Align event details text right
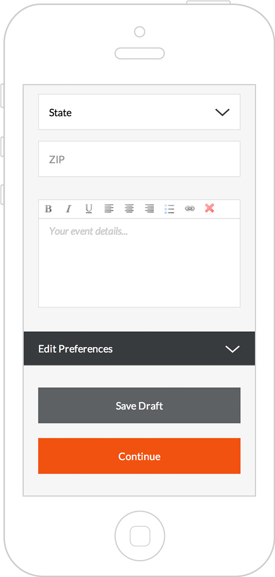Image resolution: width=275 pixels, height=577 pixels. tap(149, 209)
